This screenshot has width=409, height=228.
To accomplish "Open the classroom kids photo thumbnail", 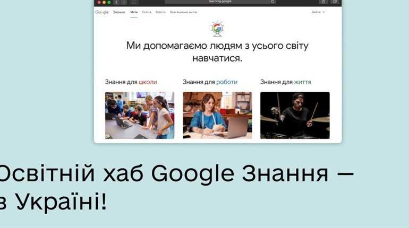I will pos(140,115).
